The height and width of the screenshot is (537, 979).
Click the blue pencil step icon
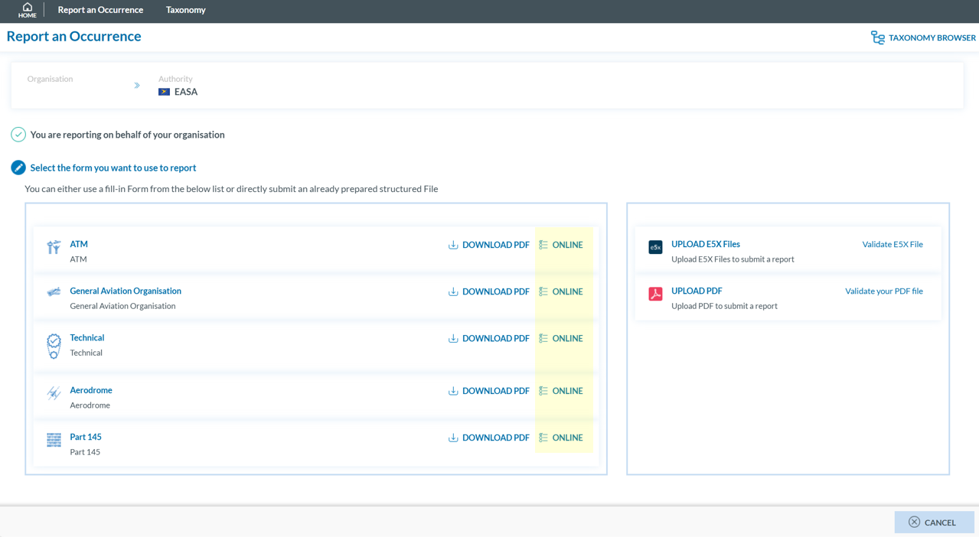click(x=18, y=168)
